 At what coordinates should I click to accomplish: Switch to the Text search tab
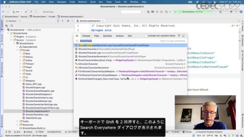pyautogui.click(x=130, y=36)
